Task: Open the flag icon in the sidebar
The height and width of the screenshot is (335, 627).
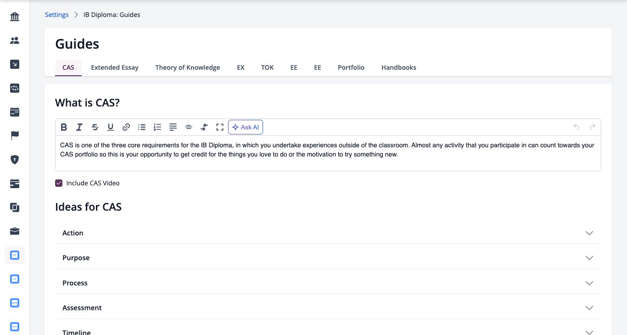Action: tap(15, 136)
